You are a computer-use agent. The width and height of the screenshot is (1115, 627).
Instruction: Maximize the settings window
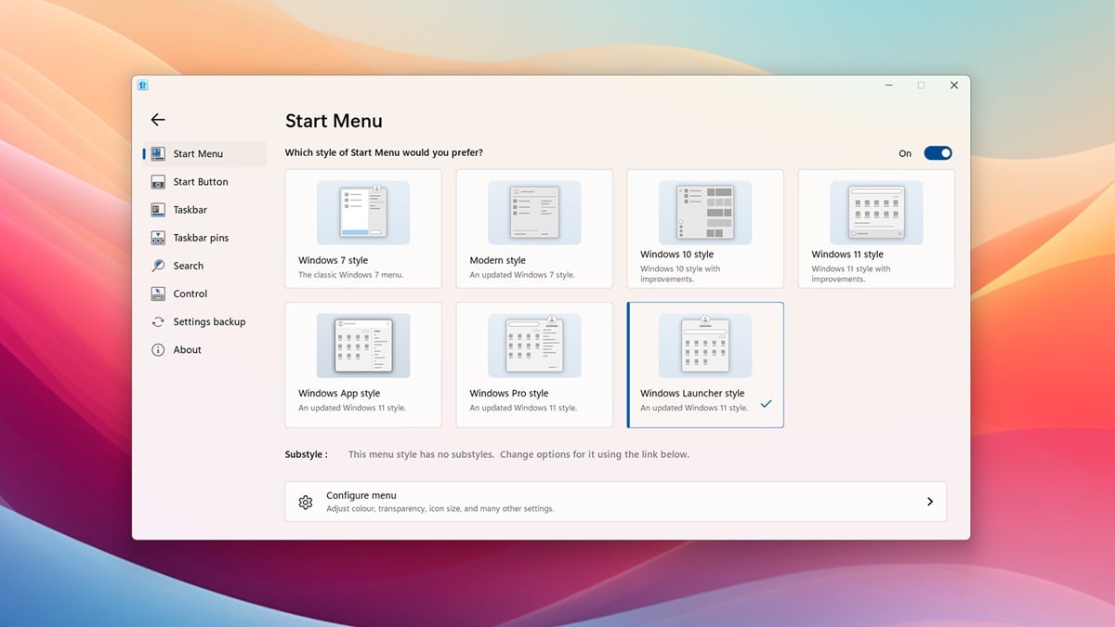point(921,85)
